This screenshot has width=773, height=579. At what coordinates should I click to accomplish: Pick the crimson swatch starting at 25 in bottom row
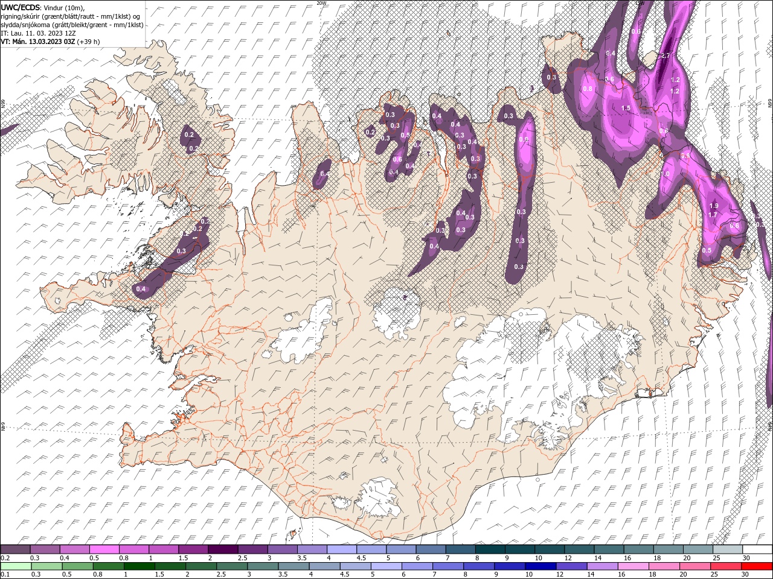pyautogui.click(x=726, y=566)
